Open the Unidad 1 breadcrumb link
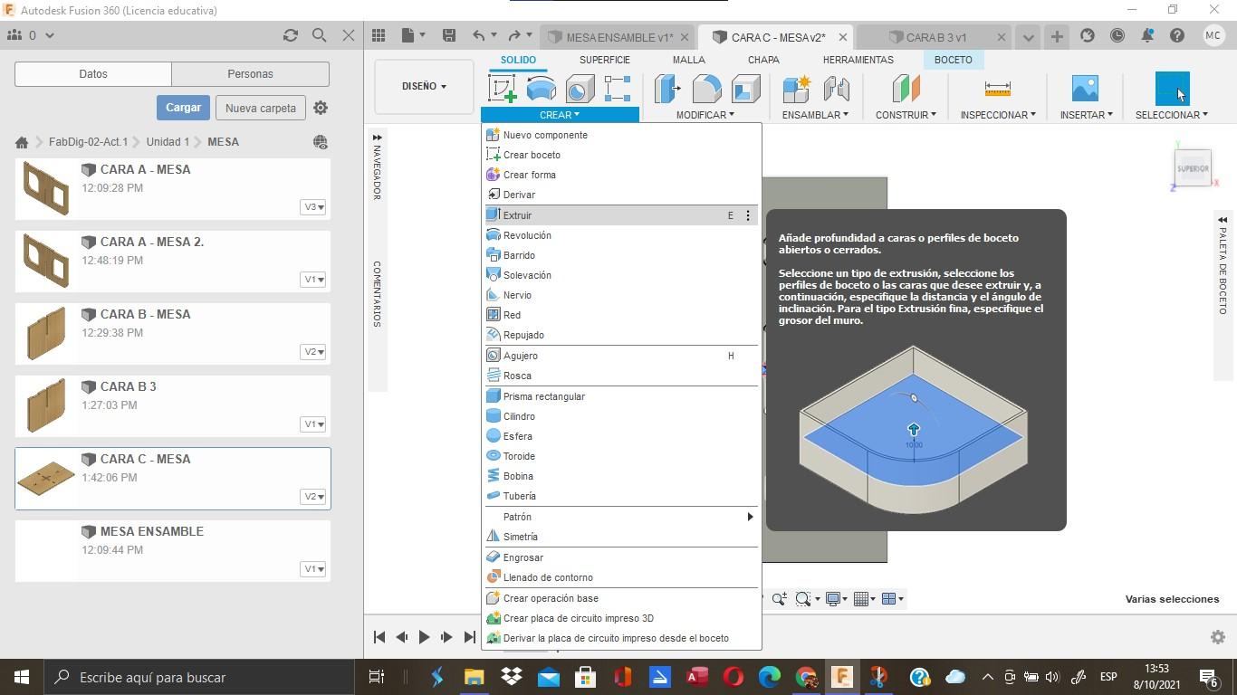This screenshot has width=1237, height=695. pos(168,142)
